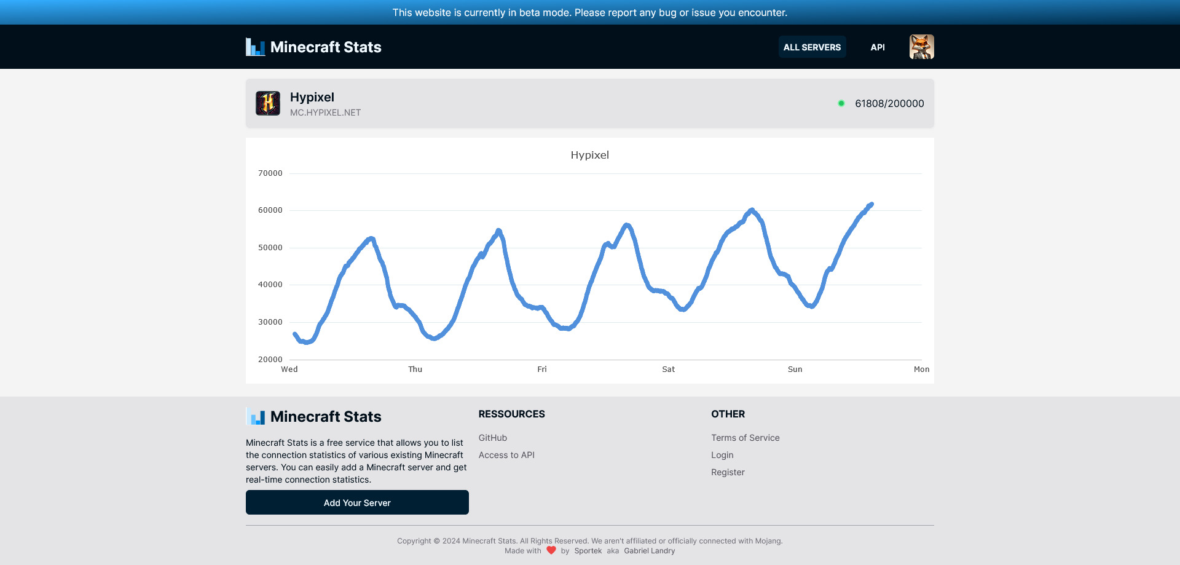Click the 30000 y-axis label

click(270, 322)
